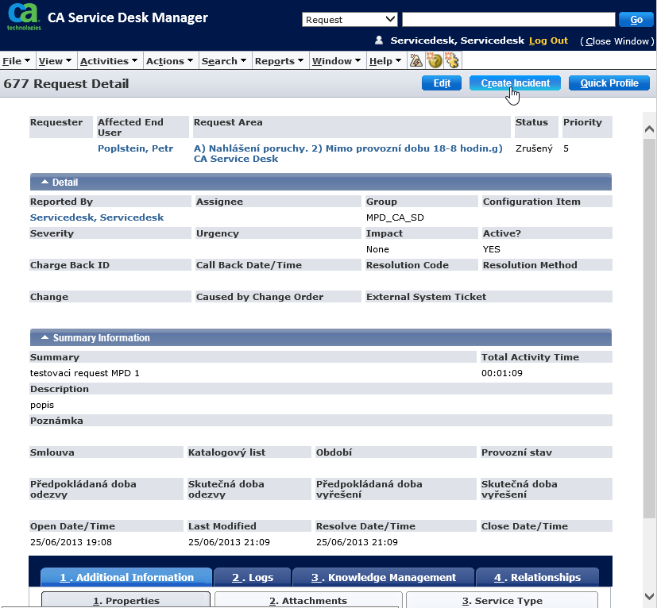657x608 pixels.
Task: Click the description text popis
Action: click(42, 405)
